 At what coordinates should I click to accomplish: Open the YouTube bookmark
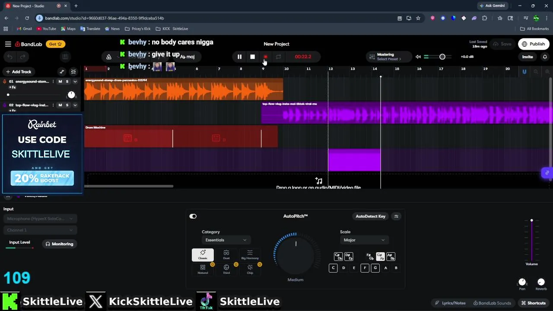[x=46, y=29]
